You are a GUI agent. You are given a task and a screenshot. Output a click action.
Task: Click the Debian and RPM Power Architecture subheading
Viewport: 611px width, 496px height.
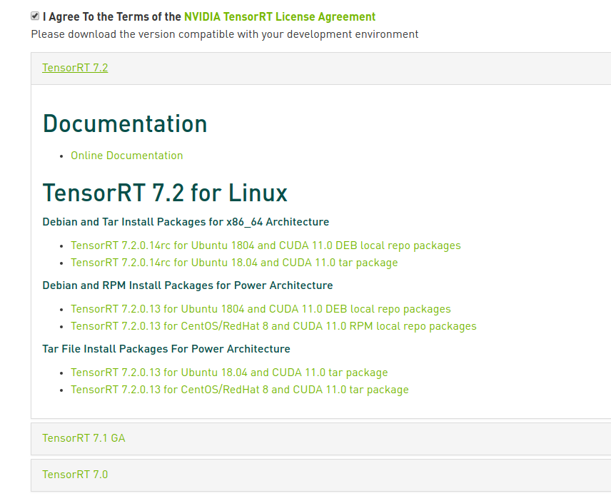click(188, 285)
